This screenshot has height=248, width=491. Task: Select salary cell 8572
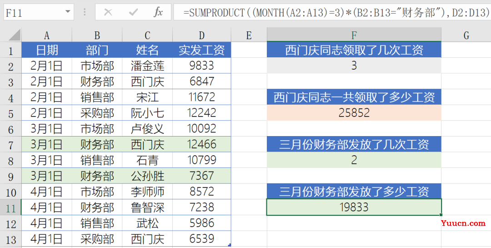(202, 192)
